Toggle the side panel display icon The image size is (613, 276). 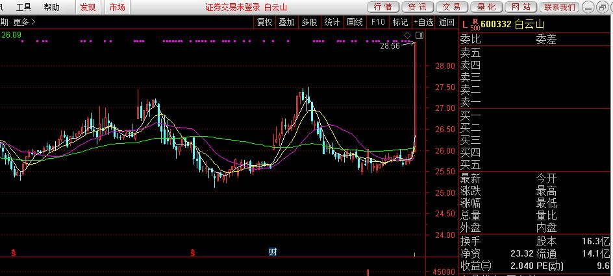pyautogui.click(x=419, y=36)
